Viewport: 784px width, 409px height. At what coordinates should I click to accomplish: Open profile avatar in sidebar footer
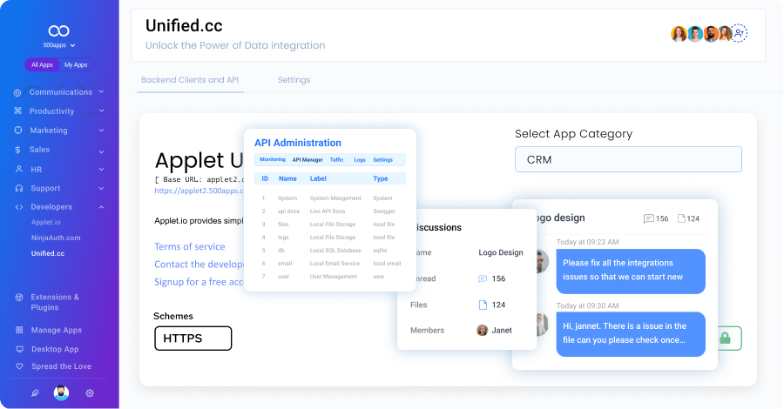pyautogui.click(x=61, y=393)
